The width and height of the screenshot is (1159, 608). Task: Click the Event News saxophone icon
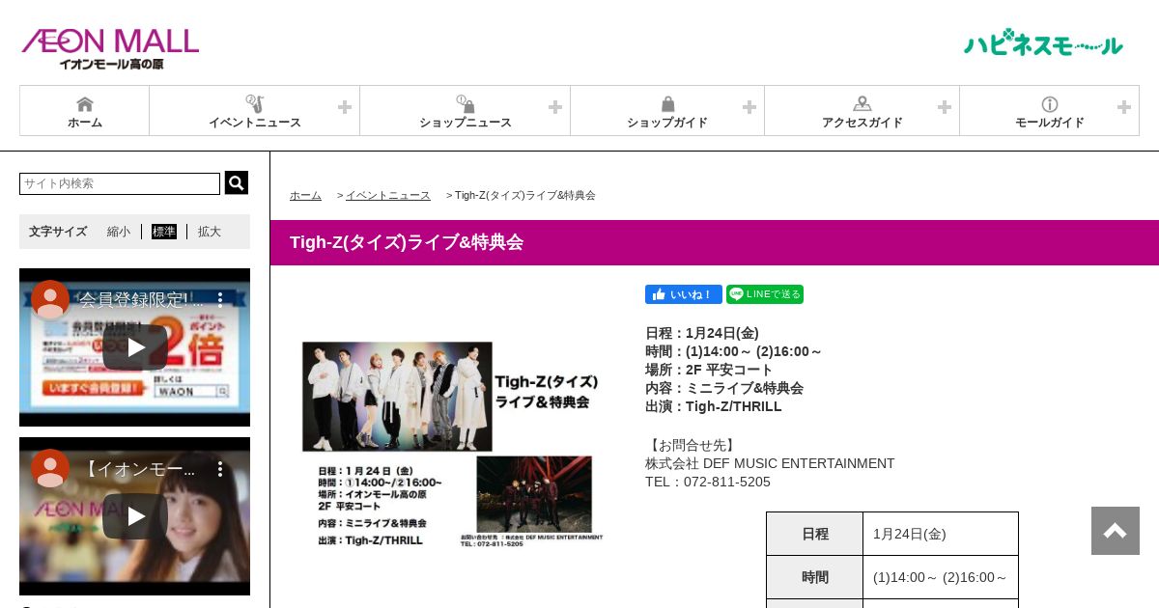pyautogui.click(x=254, y=103)
